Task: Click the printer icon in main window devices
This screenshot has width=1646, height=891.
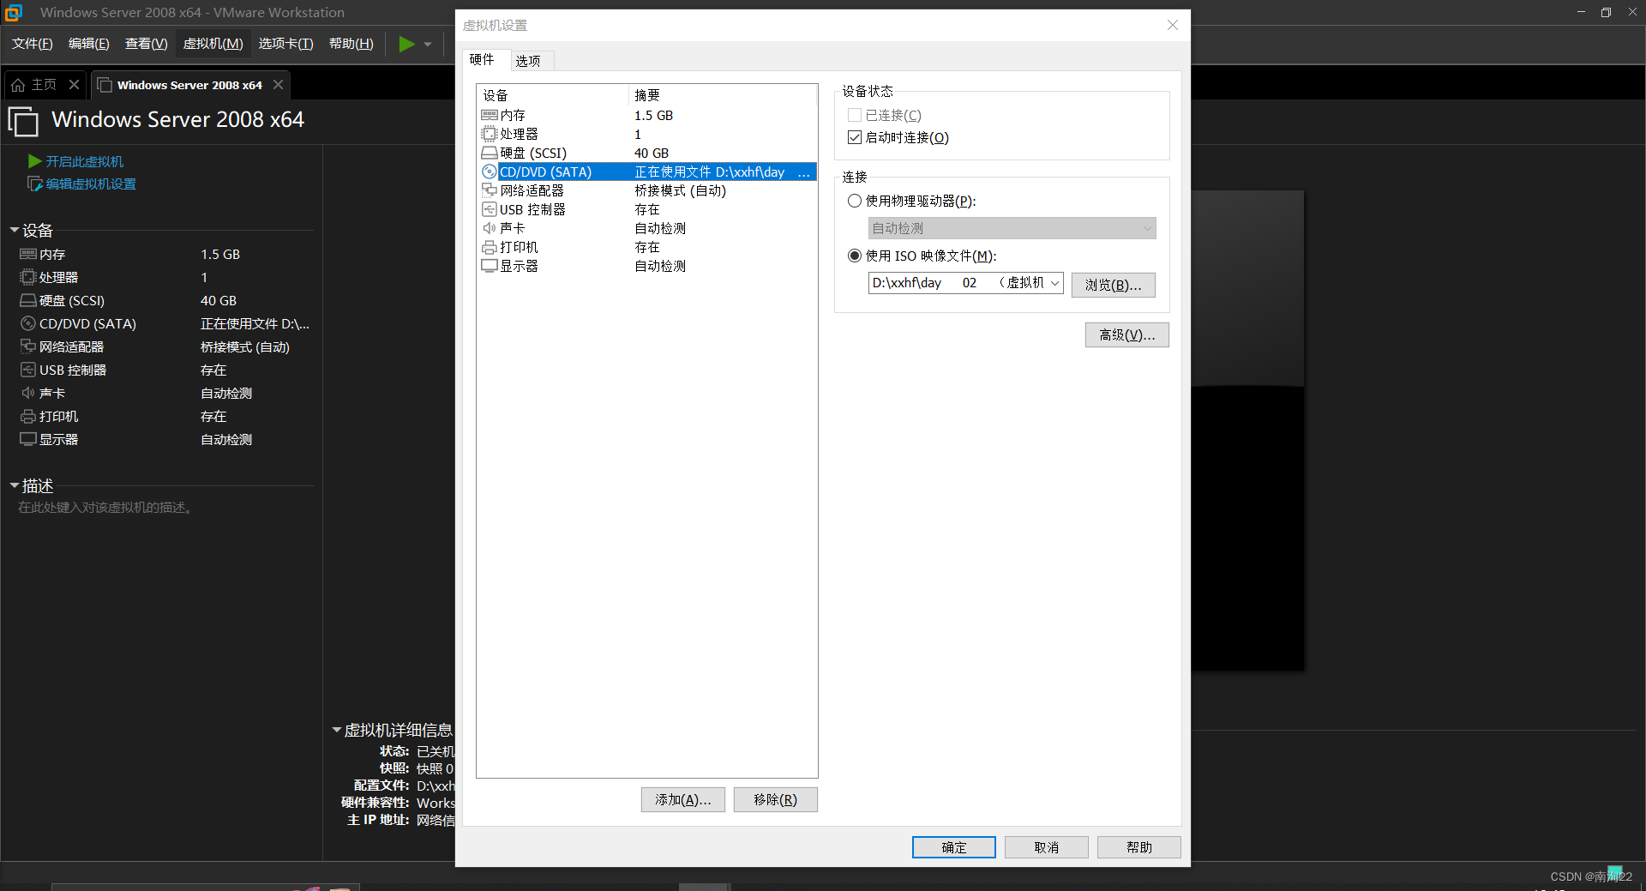Action: pos(28,416)
